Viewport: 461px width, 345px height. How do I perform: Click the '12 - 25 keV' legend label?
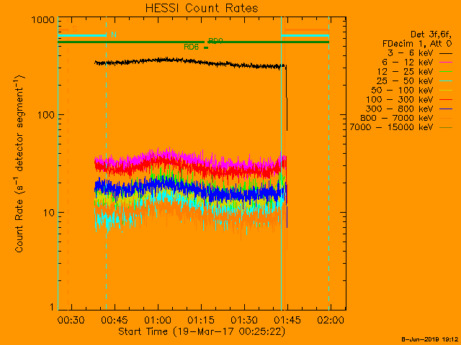coord(405,72)
